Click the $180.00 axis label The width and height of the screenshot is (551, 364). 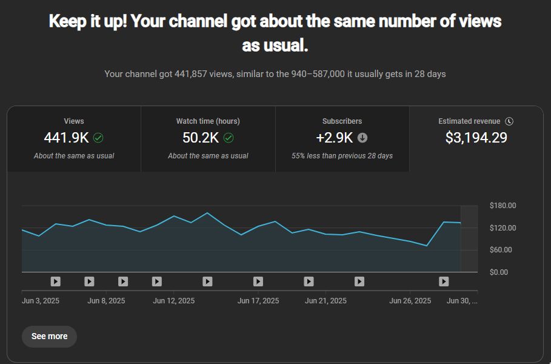coord(503,206)
